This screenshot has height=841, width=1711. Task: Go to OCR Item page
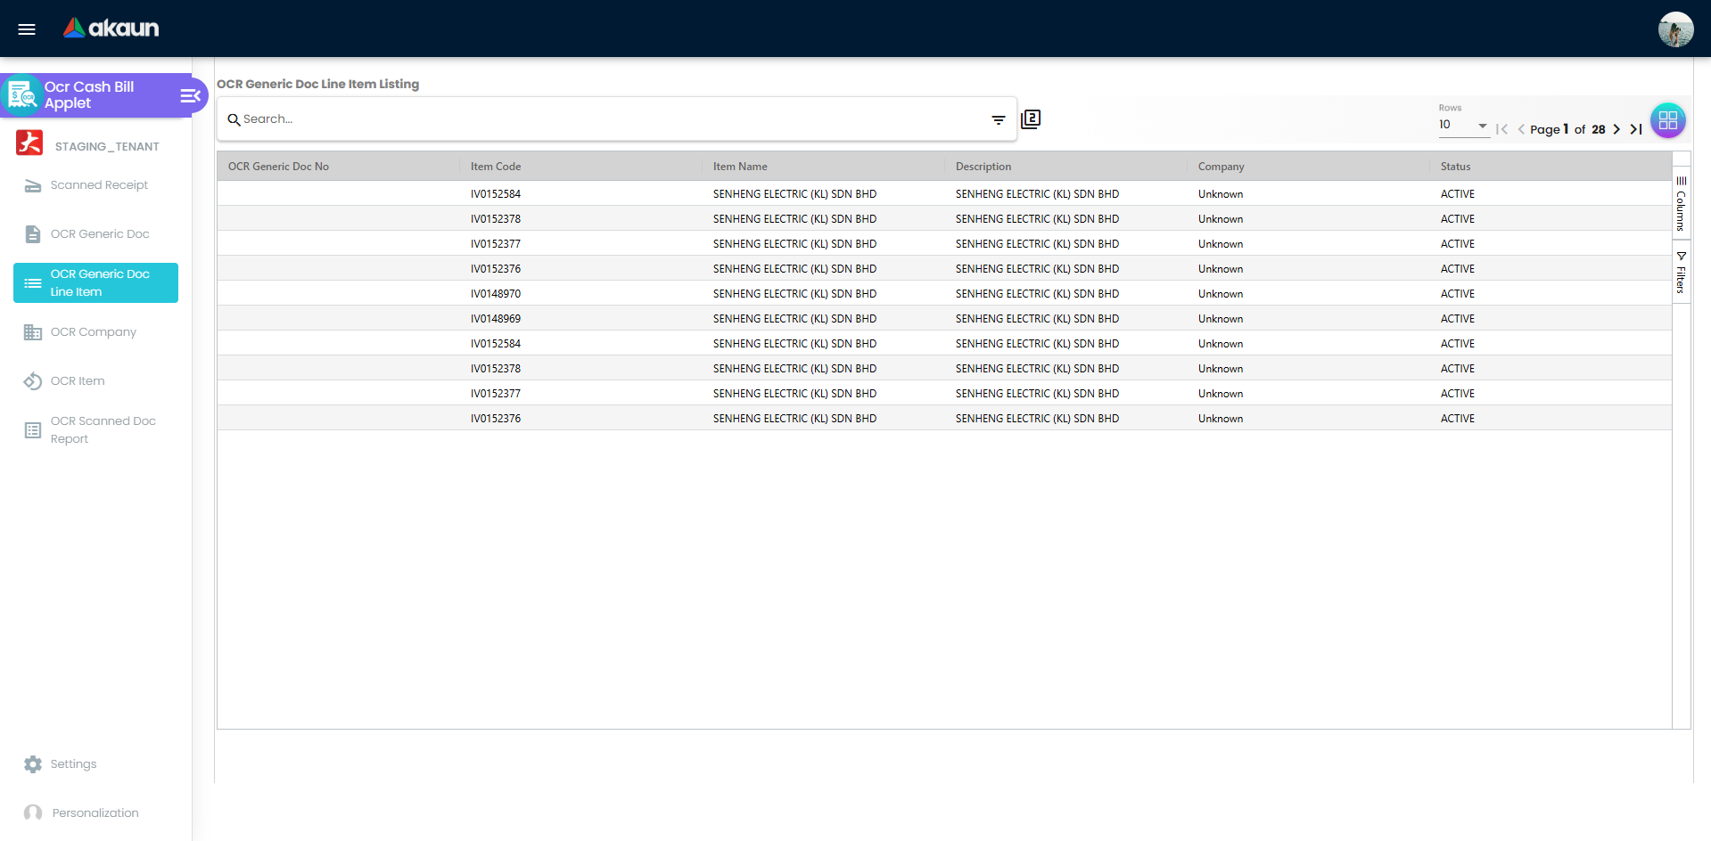pyautogui.click(x=95, y=381)
